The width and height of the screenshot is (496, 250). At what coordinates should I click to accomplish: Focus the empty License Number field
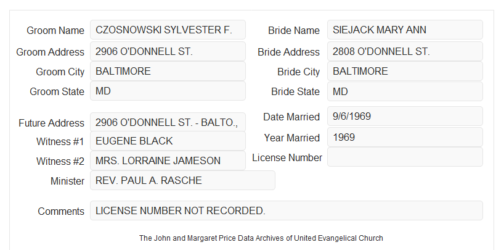405,157
